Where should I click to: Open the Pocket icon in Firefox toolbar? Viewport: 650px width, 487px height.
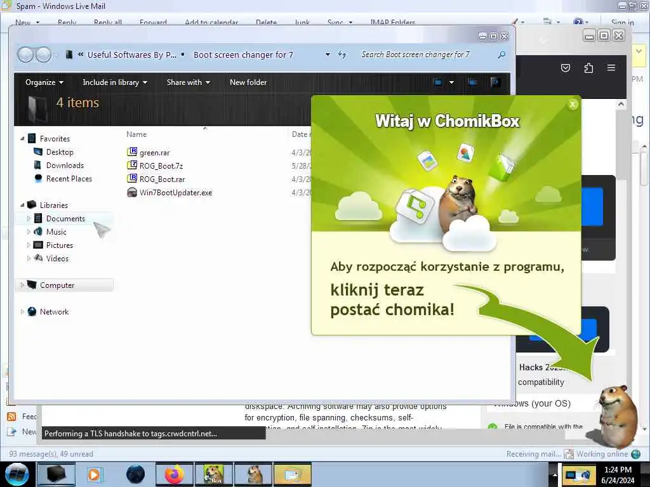[566, 67]
